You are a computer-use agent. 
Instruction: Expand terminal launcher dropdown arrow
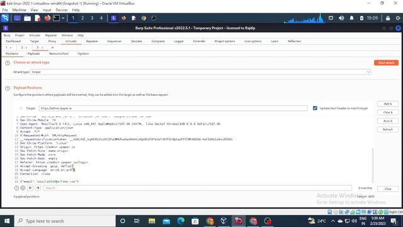click(63, 18)
